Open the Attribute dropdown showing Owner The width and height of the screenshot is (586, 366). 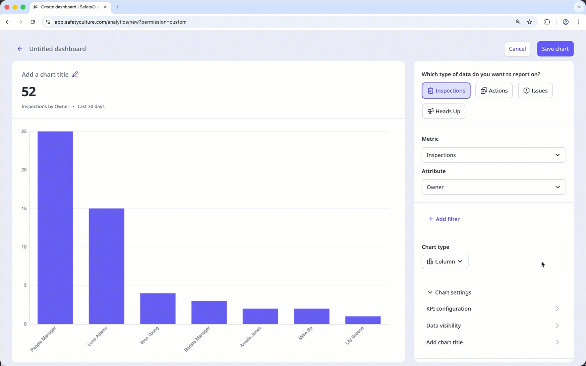click(x=494, y=187)
